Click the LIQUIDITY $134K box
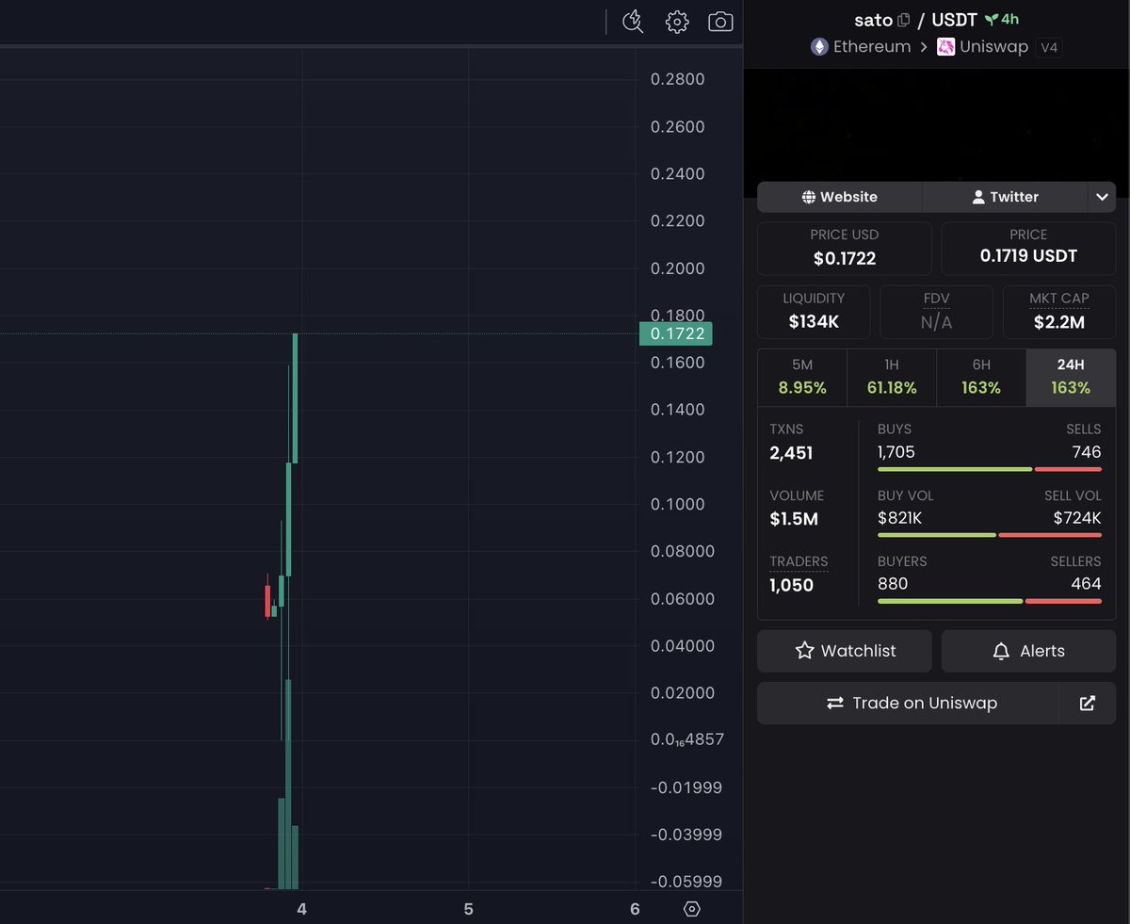Screen dimensions: 1130x924 [814, 312]
